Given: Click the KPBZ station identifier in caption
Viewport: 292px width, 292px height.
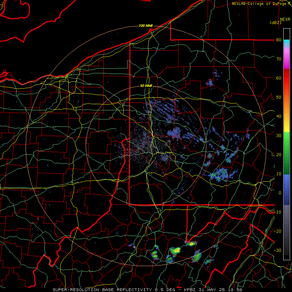Looking at the screenshot, I should (x=190, y=290).
